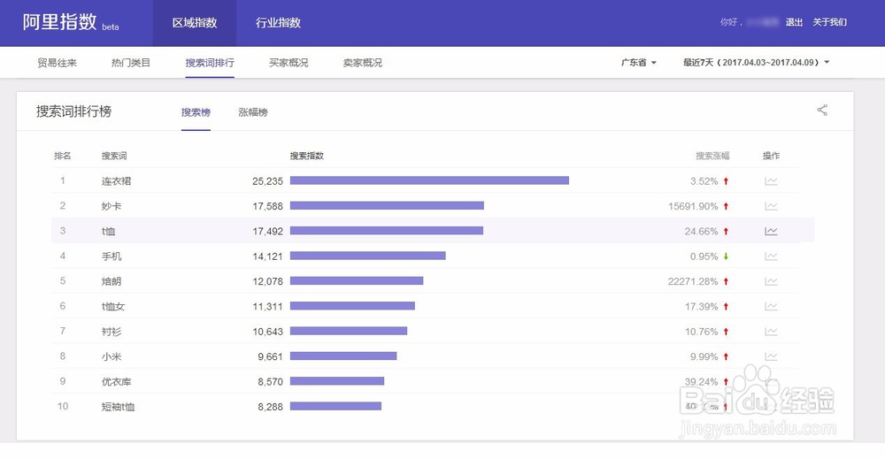The image size is (885, 459).
Task: Open trend chart icon for 妙卡 row
Action: pyautogui.click(x=771, y=206)
